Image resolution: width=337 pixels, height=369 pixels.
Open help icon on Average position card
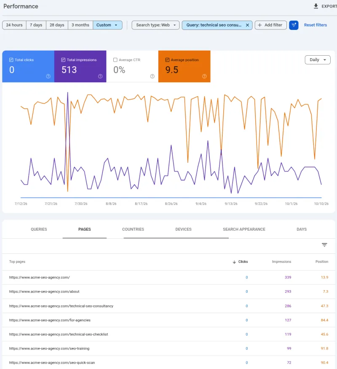[204, 76]
